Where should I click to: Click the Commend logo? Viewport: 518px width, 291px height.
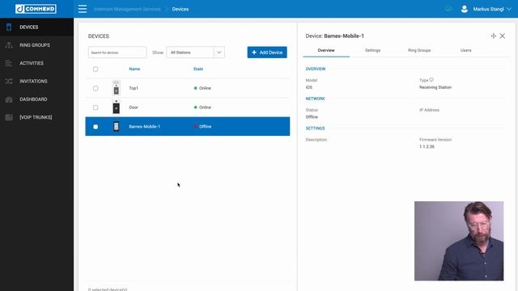tap(36, 9)
